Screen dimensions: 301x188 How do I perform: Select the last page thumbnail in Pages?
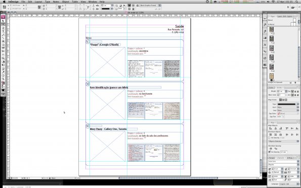[272, 76]
